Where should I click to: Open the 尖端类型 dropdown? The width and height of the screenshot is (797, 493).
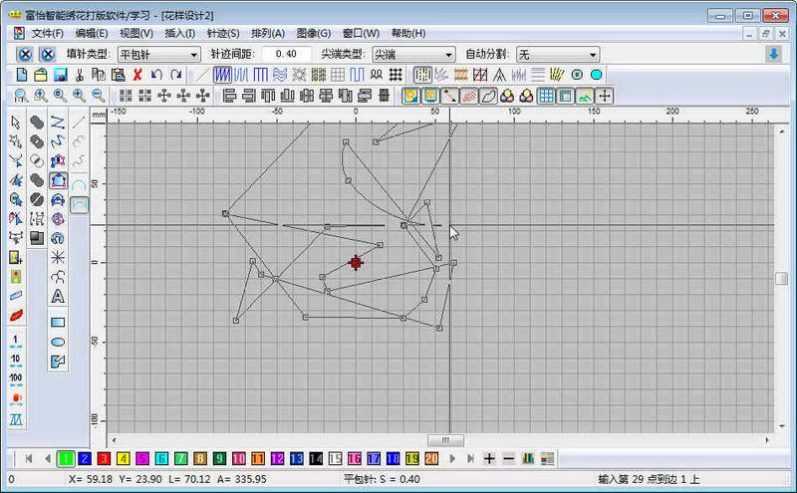[x=413, y=55]
